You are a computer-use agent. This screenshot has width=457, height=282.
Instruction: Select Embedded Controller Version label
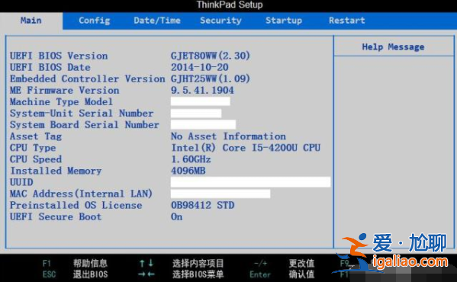click(88, 79)
